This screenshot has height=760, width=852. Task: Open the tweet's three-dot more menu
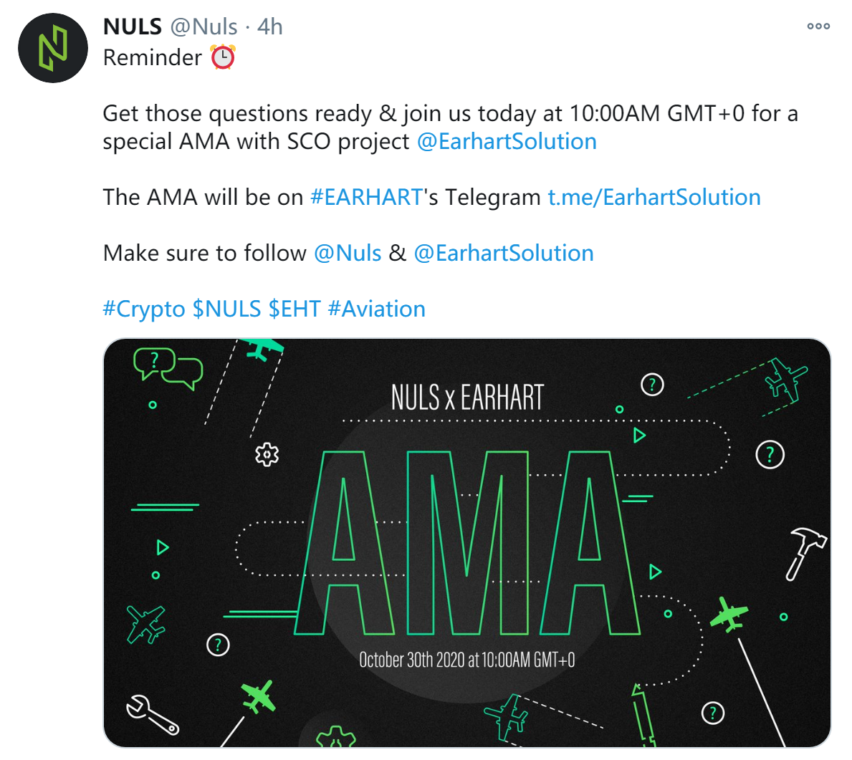pos(818,26)
